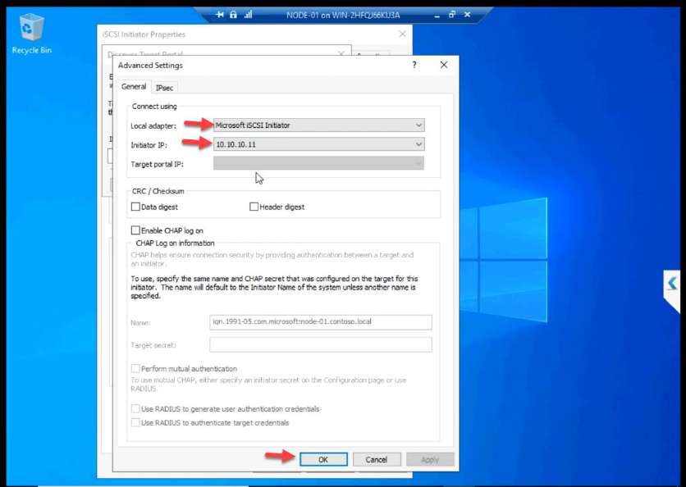Switch to the General tab
The width and height of the screenshot is (686, 487).
(x=134, y=87)
